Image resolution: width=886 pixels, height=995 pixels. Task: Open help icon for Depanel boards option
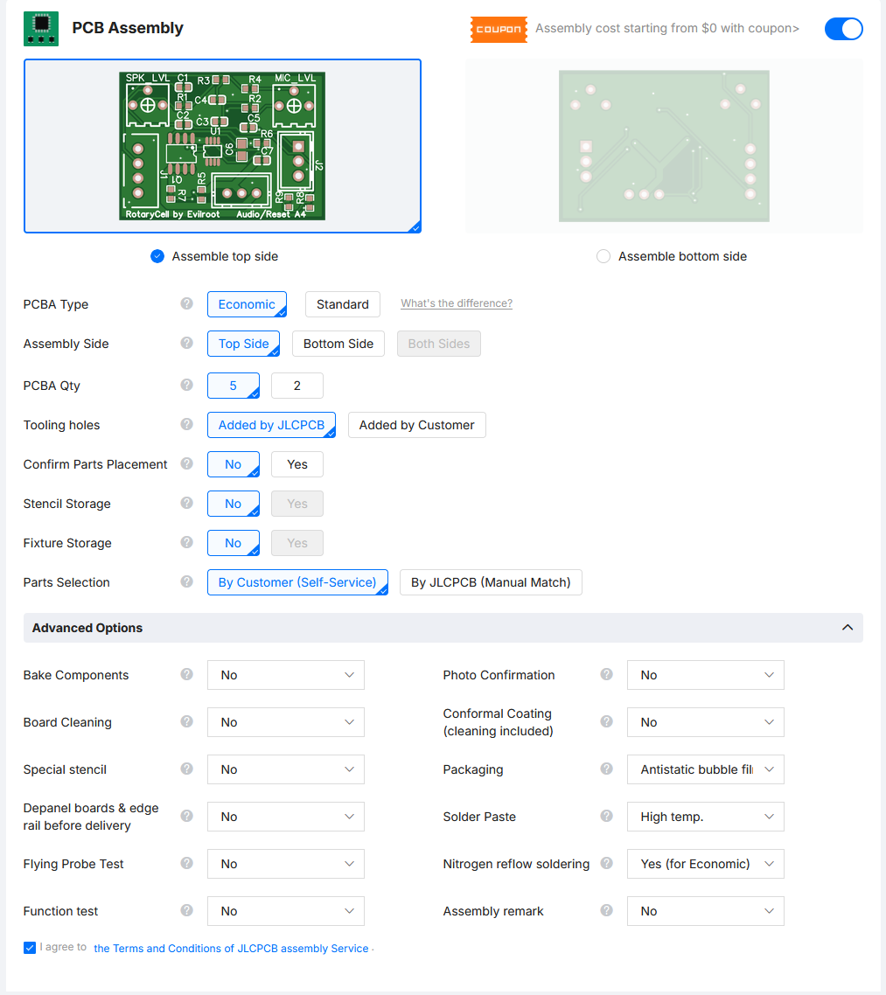[186, 816]
